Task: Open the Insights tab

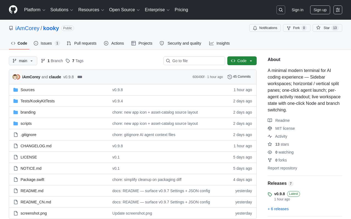Action: click(x=219, y=43)
